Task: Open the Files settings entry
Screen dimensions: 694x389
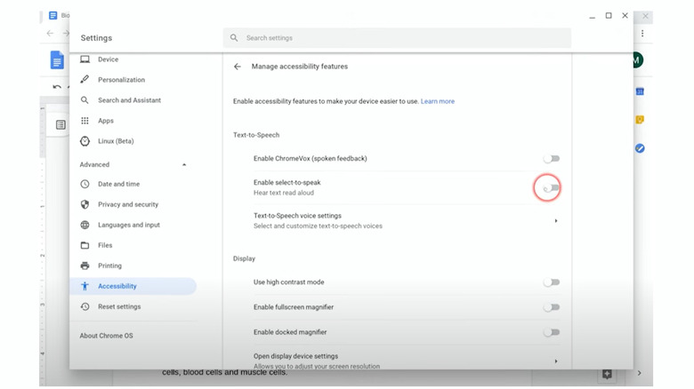Action: (105, 245)
